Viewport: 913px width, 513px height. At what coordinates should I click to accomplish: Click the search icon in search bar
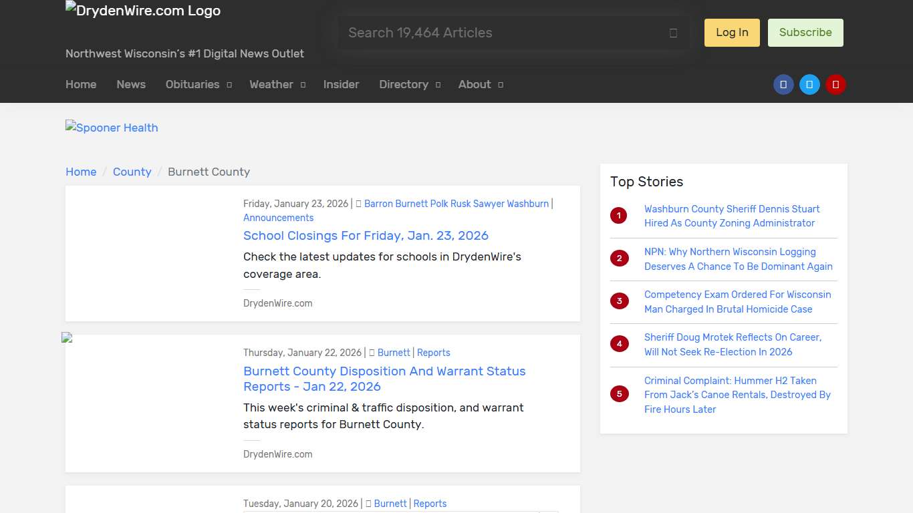[673, 33]
